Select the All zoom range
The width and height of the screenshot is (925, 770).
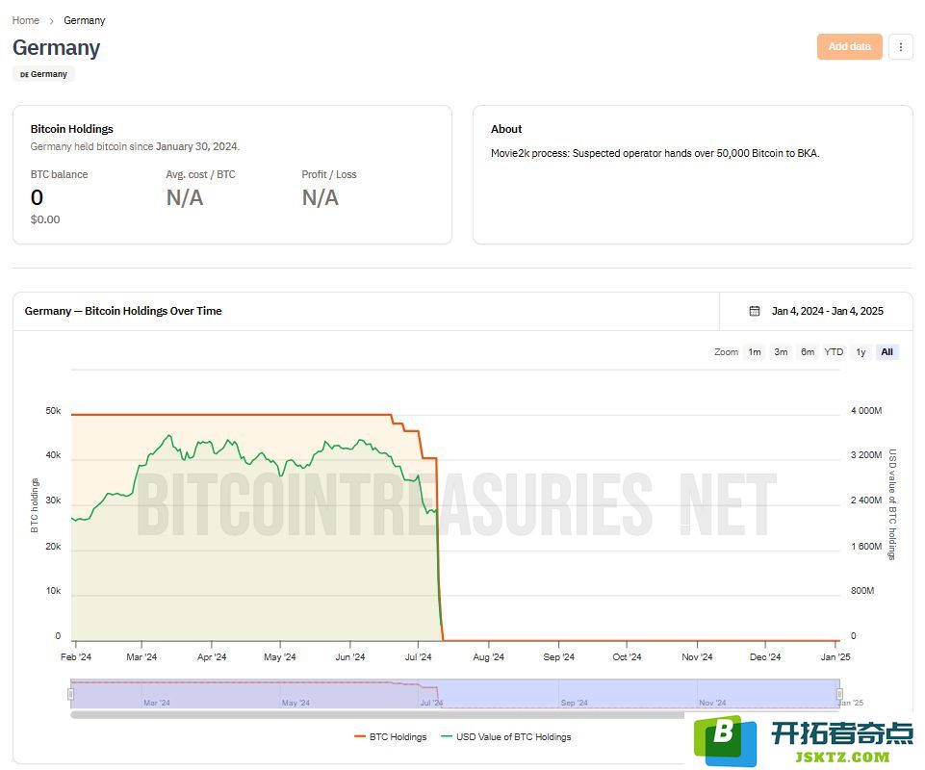click(x=886, y=352)
